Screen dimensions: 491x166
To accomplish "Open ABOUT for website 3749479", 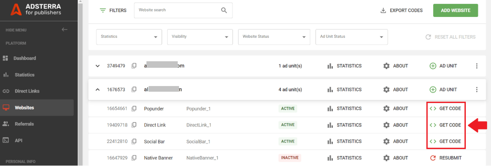I will 396,66.
